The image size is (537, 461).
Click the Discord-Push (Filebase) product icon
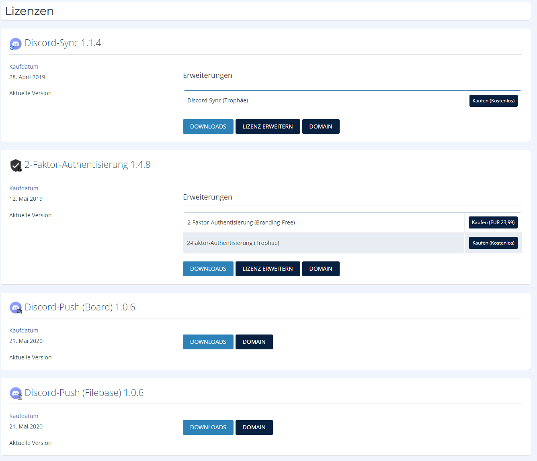click(x=15, y=394)
